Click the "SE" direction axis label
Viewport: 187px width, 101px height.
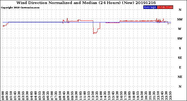pyautogui.click(x=180, y=58)
